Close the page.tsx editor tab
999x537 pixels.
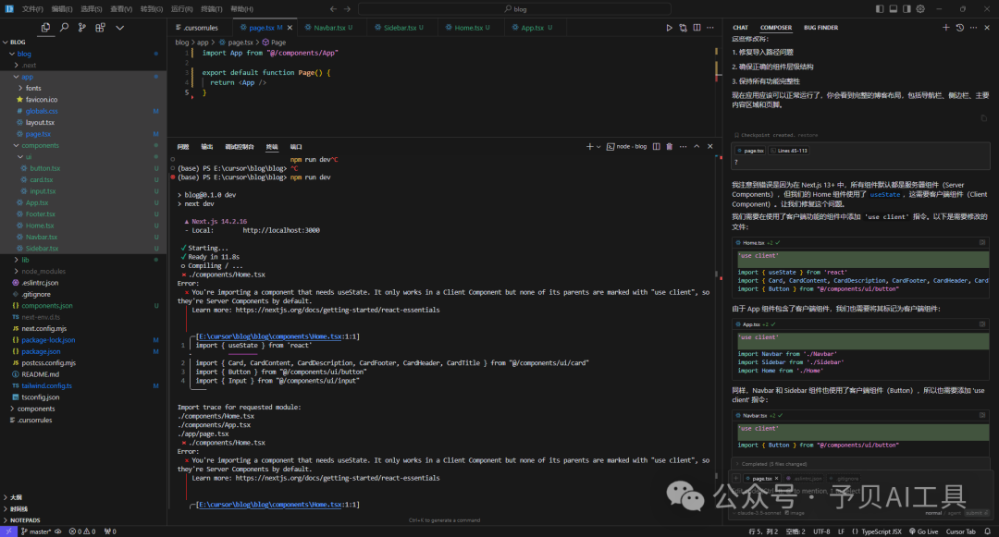[290, 28]
